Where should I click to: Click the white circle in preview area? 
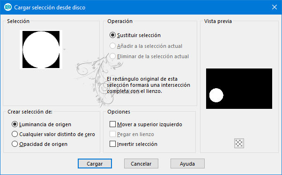click(x=216, y=95)
